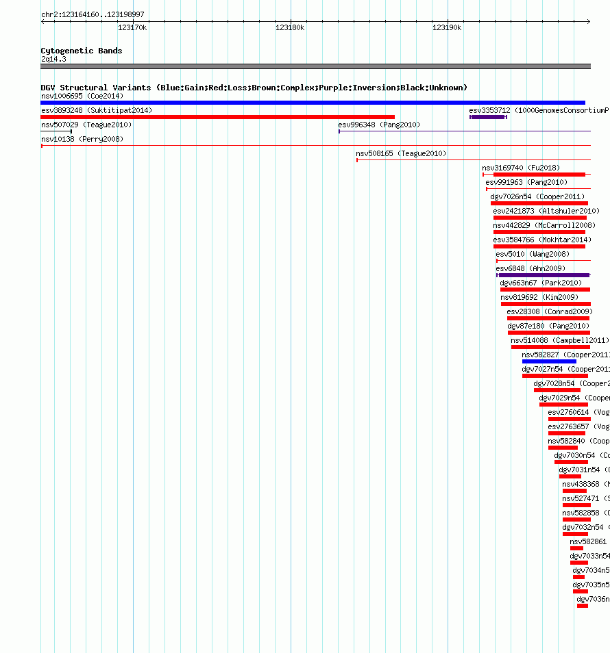Open nsv507029 (Teague2010) label
610x653 pixels.
point(86,125)
